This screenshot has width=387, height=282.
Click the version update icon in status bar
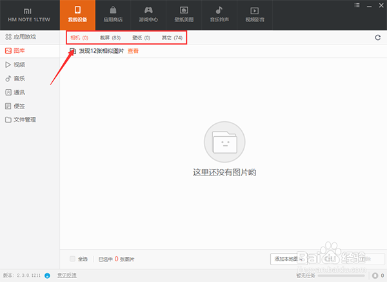pyautogui.click(x=47, y=276)
